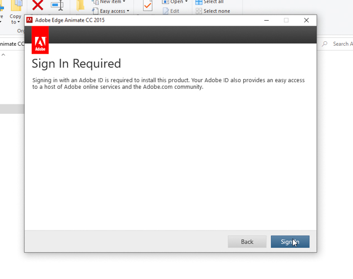The image size is (353, 279).
Task: Click the Rename icon in ribbon
Action: click(57, 6)
